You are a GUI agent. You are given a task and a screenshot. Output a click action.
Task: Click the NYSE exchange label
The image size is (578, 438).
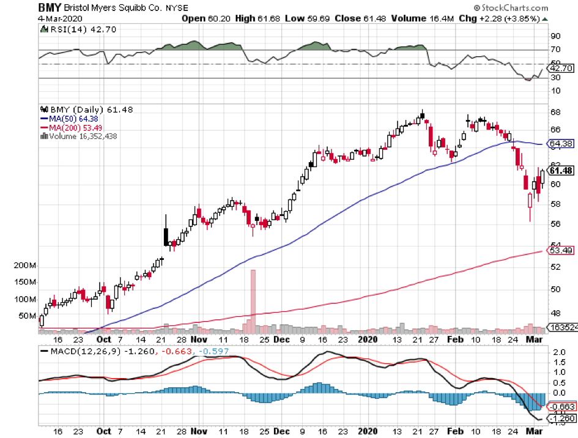[177, 8]
